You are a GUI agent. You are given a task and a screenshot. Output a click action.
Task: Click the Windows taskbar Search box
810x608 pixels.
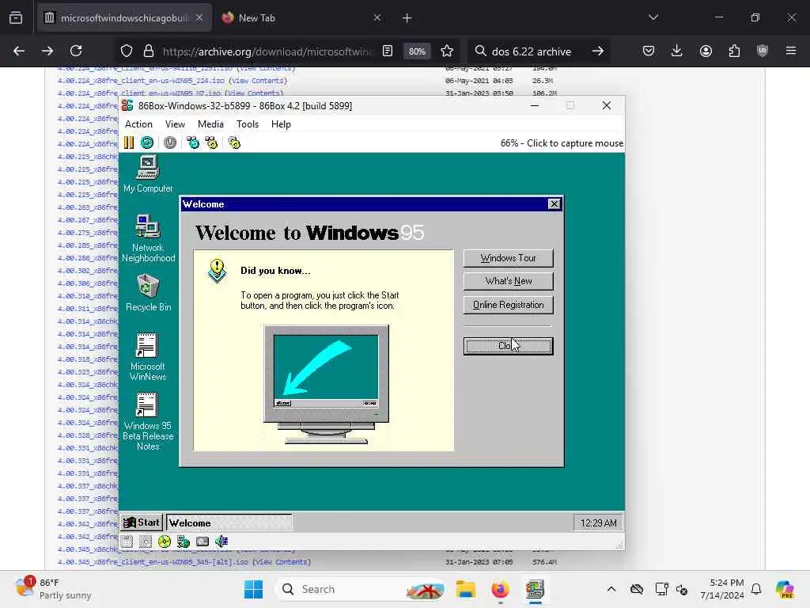[361, 589]
